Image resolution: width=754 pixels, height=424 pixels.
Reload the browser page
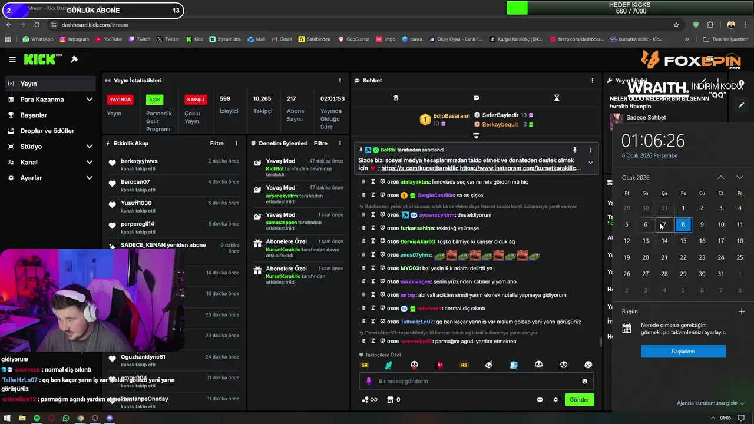(37, 25)
